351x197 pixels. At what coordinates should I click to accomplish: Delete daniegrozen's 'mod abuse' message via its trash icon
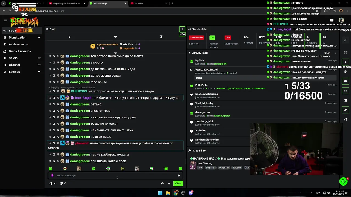50,82
